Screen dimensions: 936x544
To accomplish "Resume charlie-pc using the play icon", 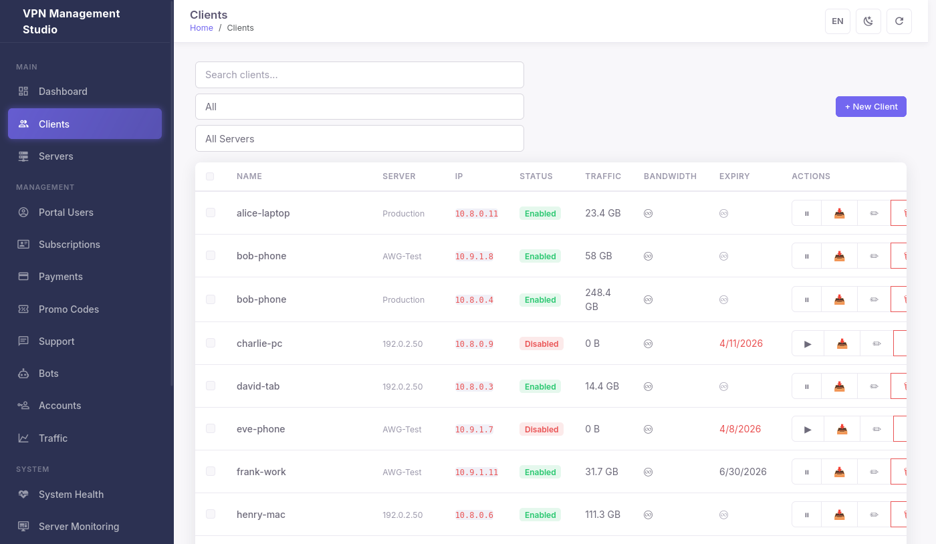I will (x=807, y=343).
